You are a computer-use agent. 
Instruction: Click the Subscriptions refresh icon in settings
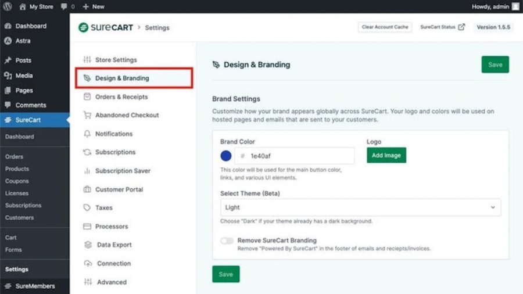(x=87, y=152)
